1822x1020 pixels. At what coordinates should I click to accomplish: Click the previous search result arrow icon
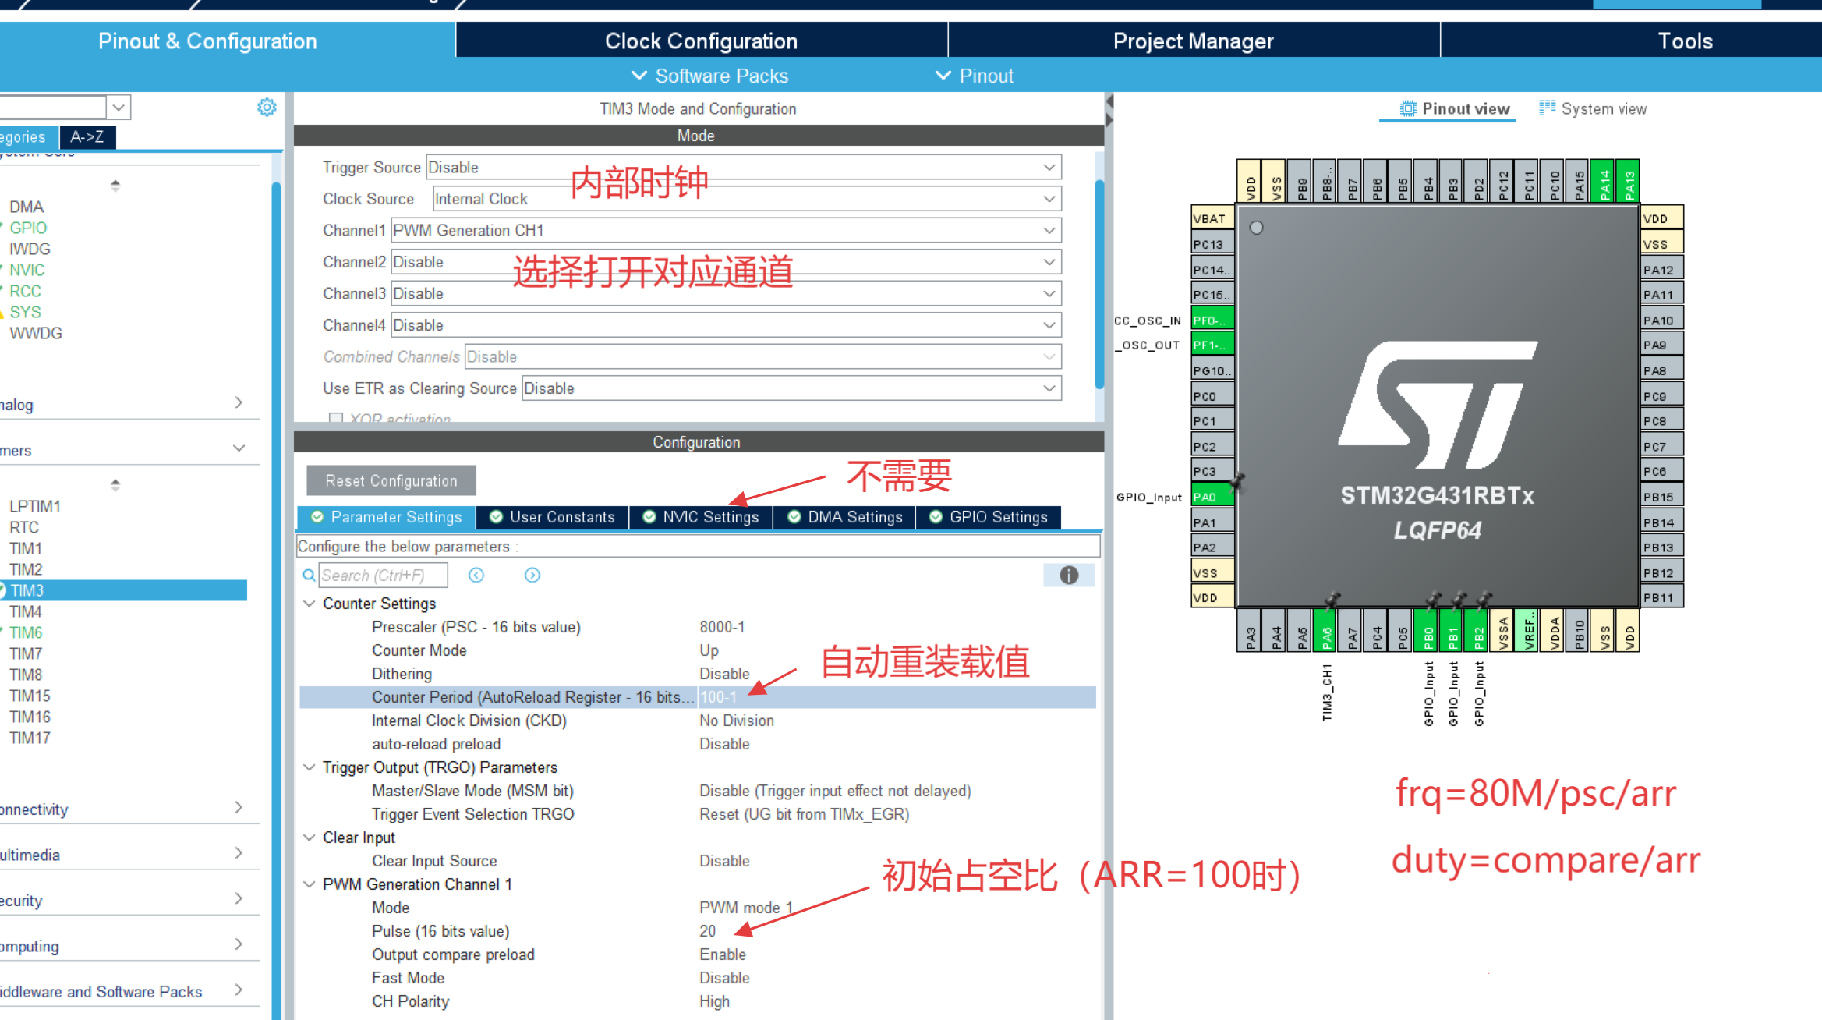pos(476,576)
